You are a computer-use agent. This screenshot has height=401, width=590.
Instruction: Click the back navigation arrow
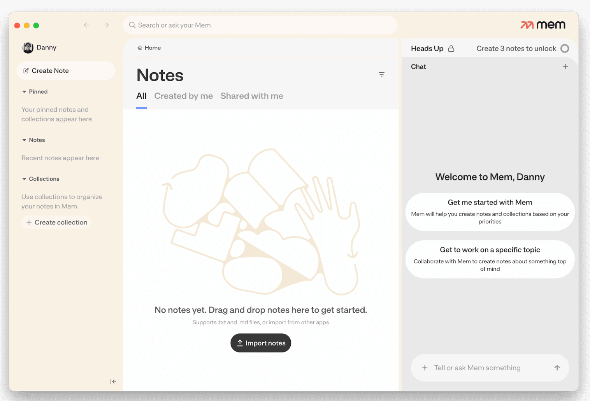point(87,25)
